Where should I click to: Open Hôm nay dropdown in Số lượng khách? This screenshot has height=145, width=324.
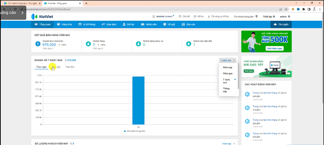pyautogui.click(x=229, y=144)
